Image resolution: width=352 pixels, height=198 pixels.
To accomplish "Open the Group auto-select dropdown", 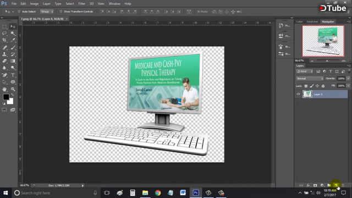I will (x=47, y=12).
